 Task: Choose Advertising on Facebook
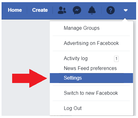(91, 43)
